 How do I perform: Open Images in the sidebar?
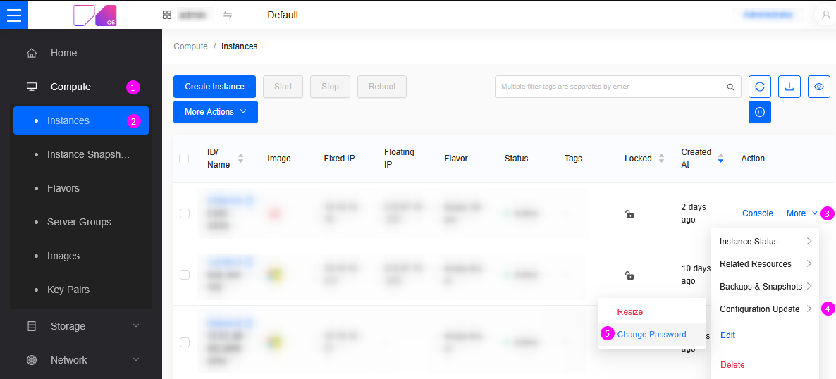(81, 256)
